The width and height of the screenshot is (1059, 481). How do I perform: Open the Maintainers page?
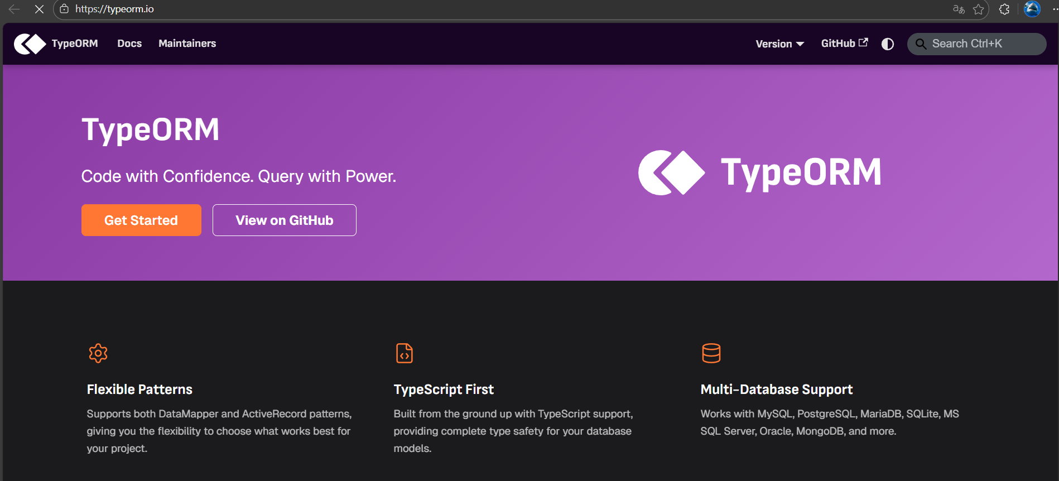[x=187, y=44]
